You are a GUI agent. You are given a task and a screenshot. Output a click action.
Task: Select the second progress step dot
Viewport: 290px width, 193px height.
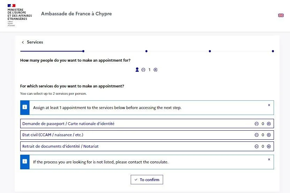pyautogui.click(x=146, y=51)
